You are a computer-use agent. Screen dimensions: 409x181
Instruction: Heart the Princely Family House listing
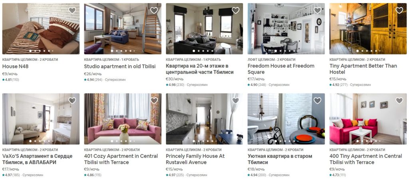[236, 101]
